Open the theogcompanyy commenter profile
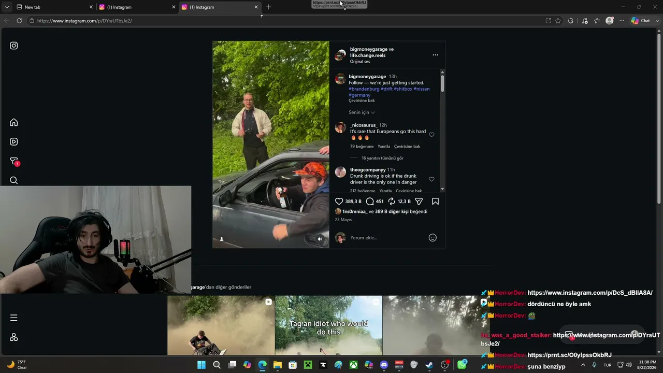This screenshot has height=373, width=663. pyautogui.click(x=368, y=170)
